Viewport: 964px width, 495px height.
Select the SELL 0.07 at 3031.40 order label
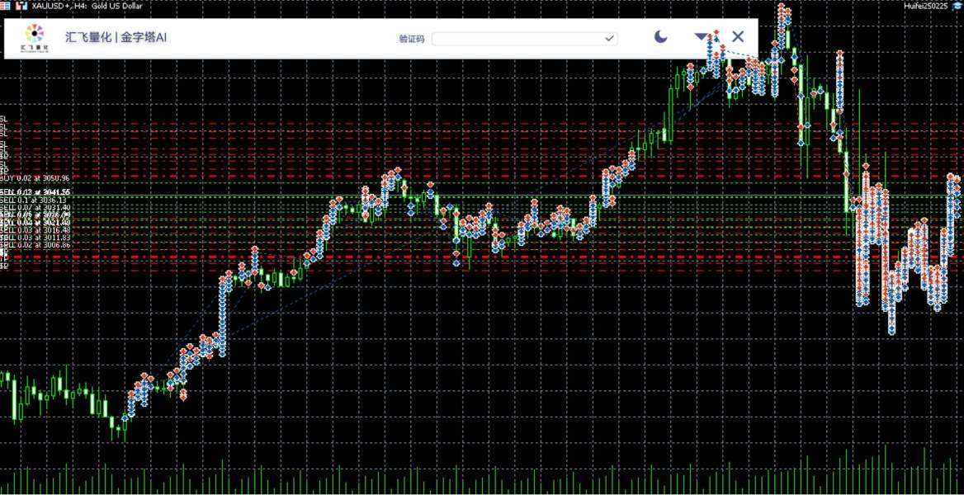[x=35, y=208]
